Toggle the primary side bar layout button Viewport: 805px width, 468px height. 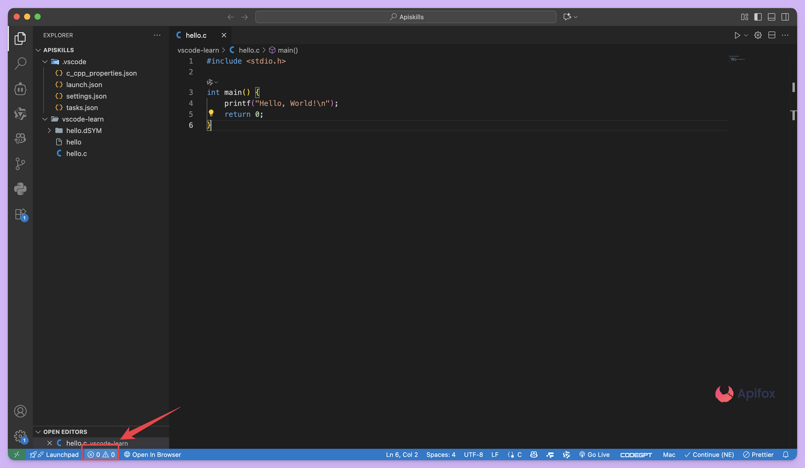(x=758, y=17)
